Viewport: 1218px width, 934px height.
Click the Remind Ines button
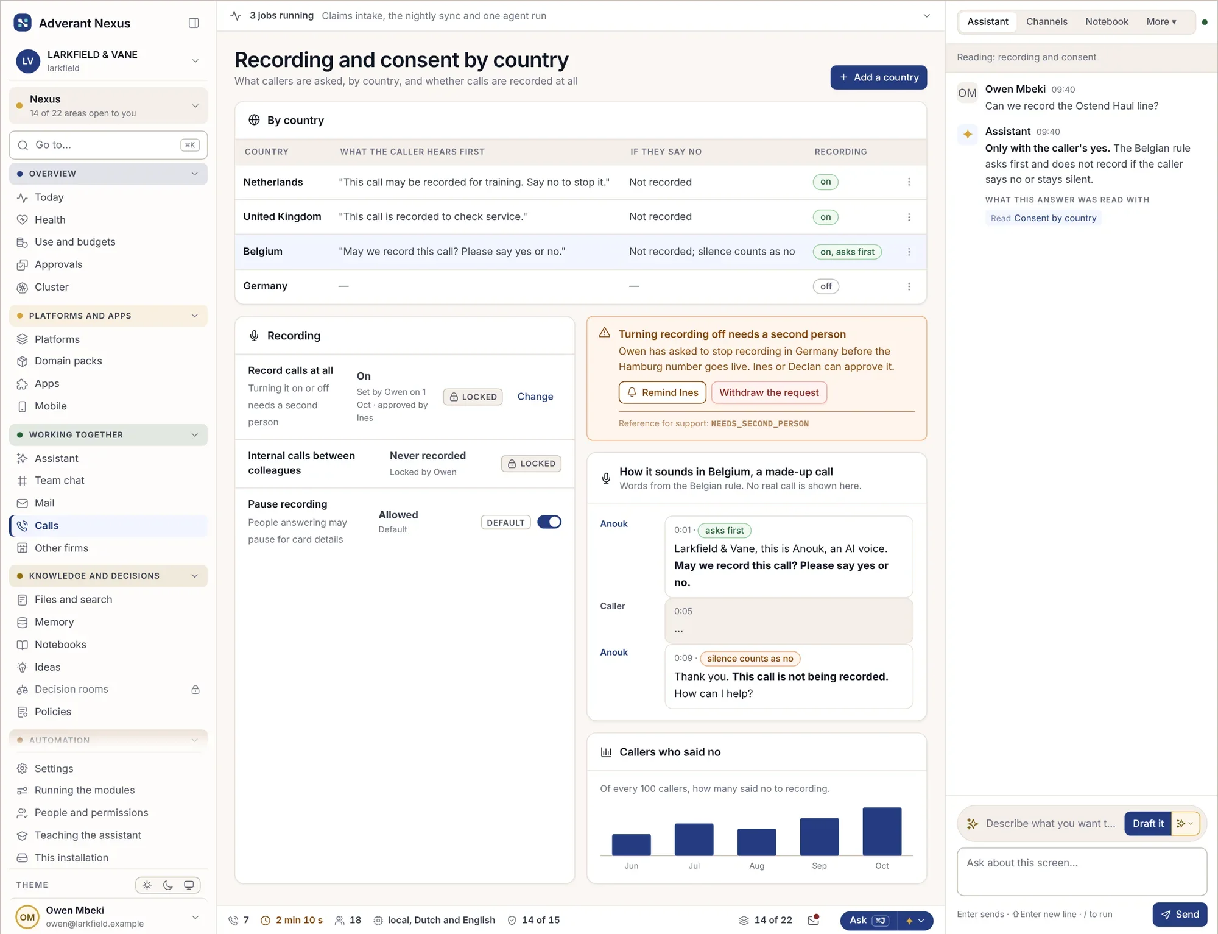tap(662, 392)
